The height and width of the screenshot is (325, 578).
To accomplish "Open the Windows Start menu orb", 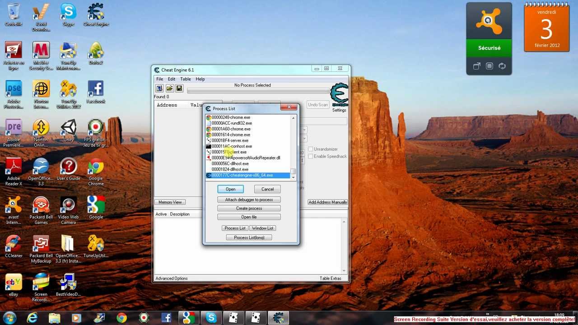I will tap(9, 318).
